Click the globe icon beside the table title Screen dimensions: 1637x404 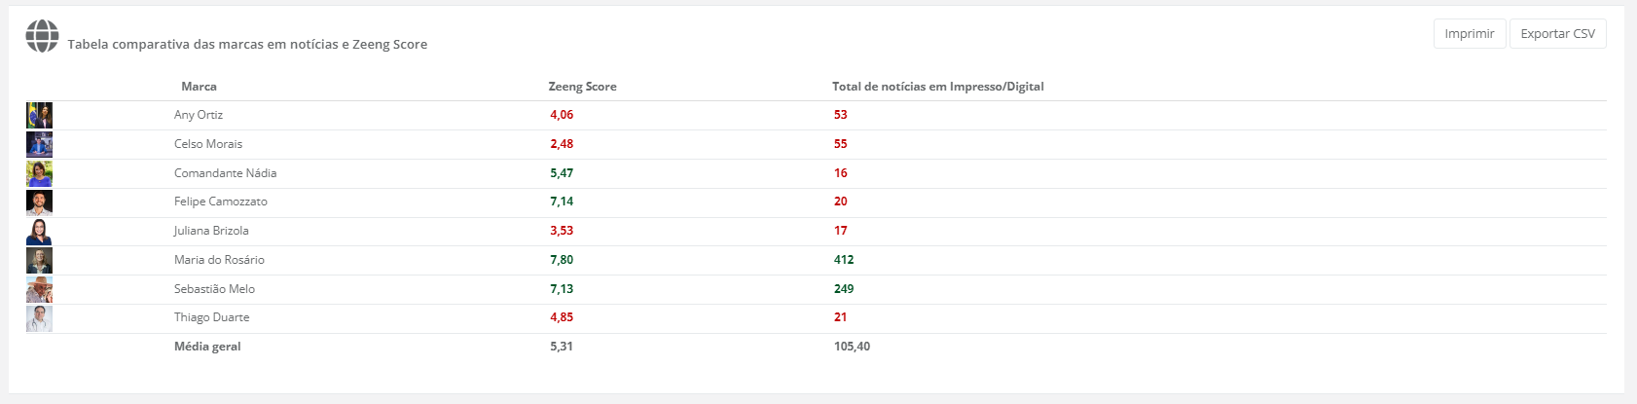tap(42, 36)
